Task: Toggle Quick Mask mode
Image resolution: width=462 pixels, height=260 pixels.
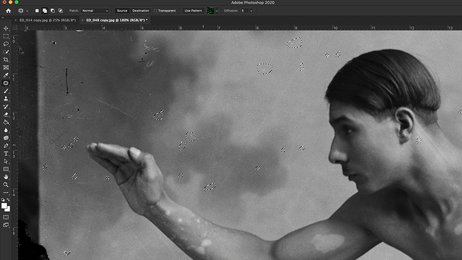Action: 6,217
